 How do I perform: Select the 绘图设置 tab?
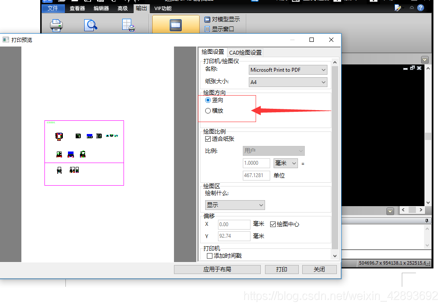(212, 52)
